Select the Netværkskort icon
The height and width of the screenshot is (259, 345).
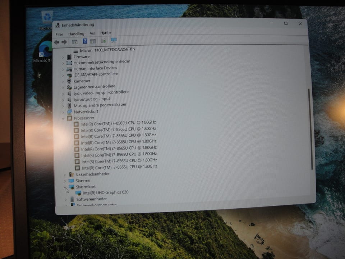[69, 112]
